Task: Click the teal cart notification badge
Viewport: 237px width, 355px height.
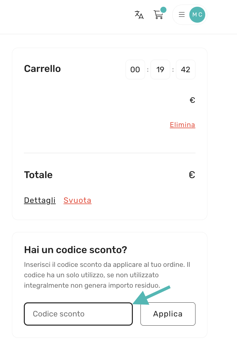Action: 163,10
